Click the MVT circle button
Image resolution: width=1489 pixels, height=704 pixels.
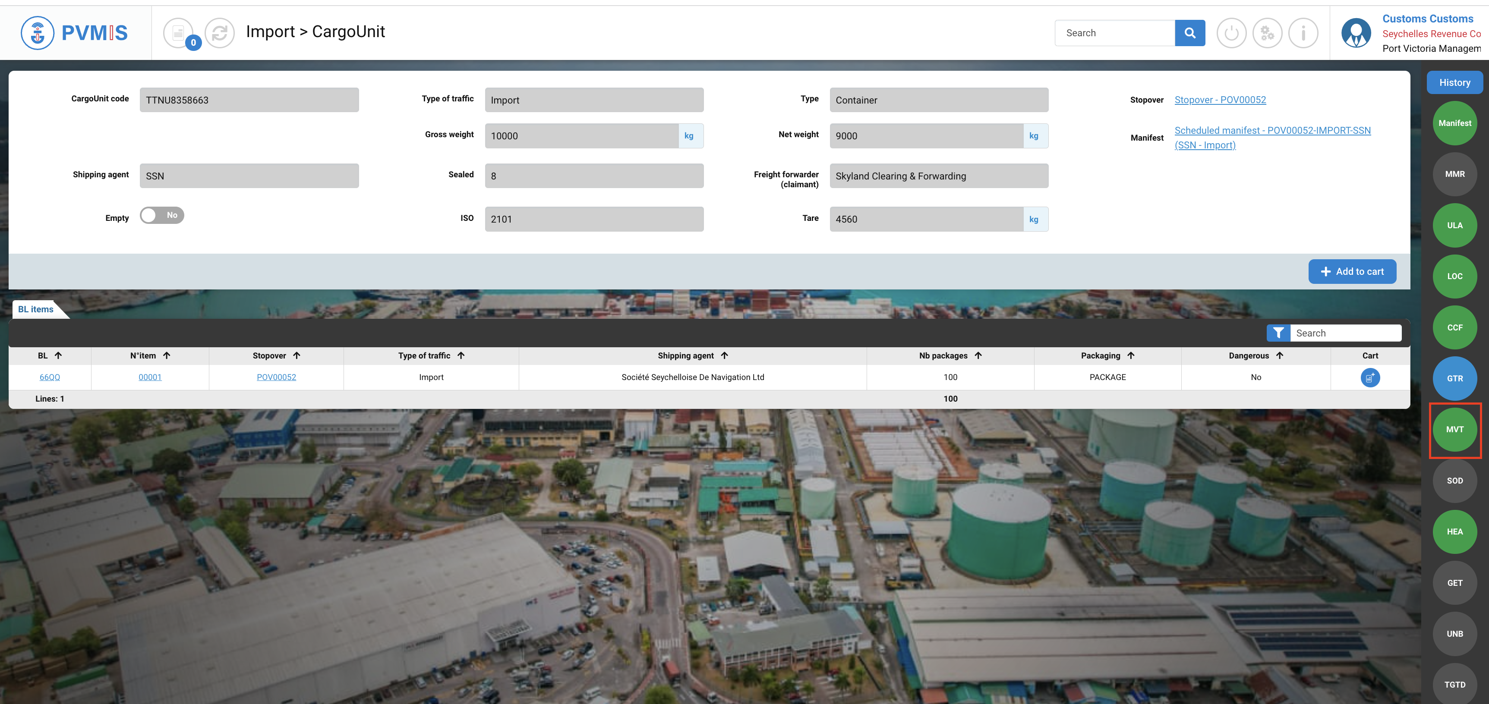coord(1454,430)
